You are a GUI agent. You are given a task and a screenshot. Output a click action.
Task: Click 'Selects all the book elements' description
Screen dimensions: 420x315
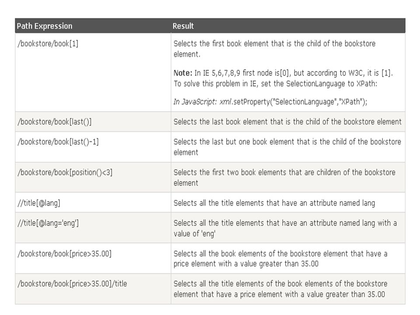click(280, 259)
